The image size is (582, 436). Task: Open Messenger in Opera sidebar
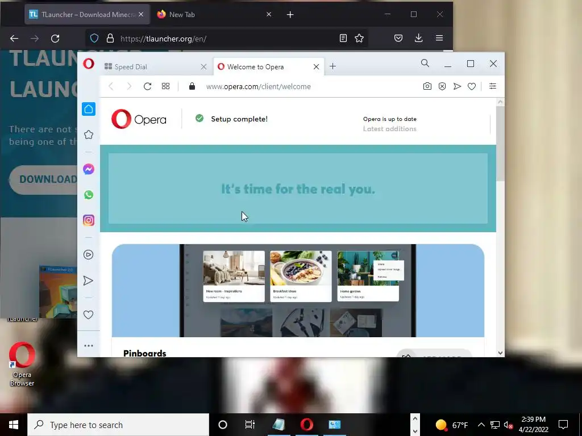[88, 169]
